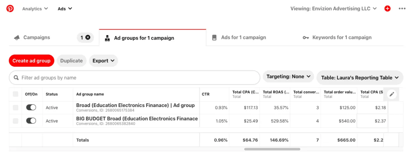The image size is (411, 154).
Task: Toggle off the first Broad ad group
Action: tap(31, 108)
